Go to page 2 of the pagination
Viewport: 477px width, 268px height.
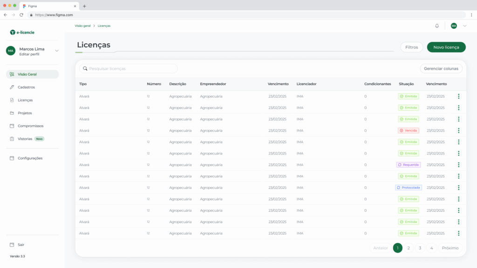click(409, 248)
